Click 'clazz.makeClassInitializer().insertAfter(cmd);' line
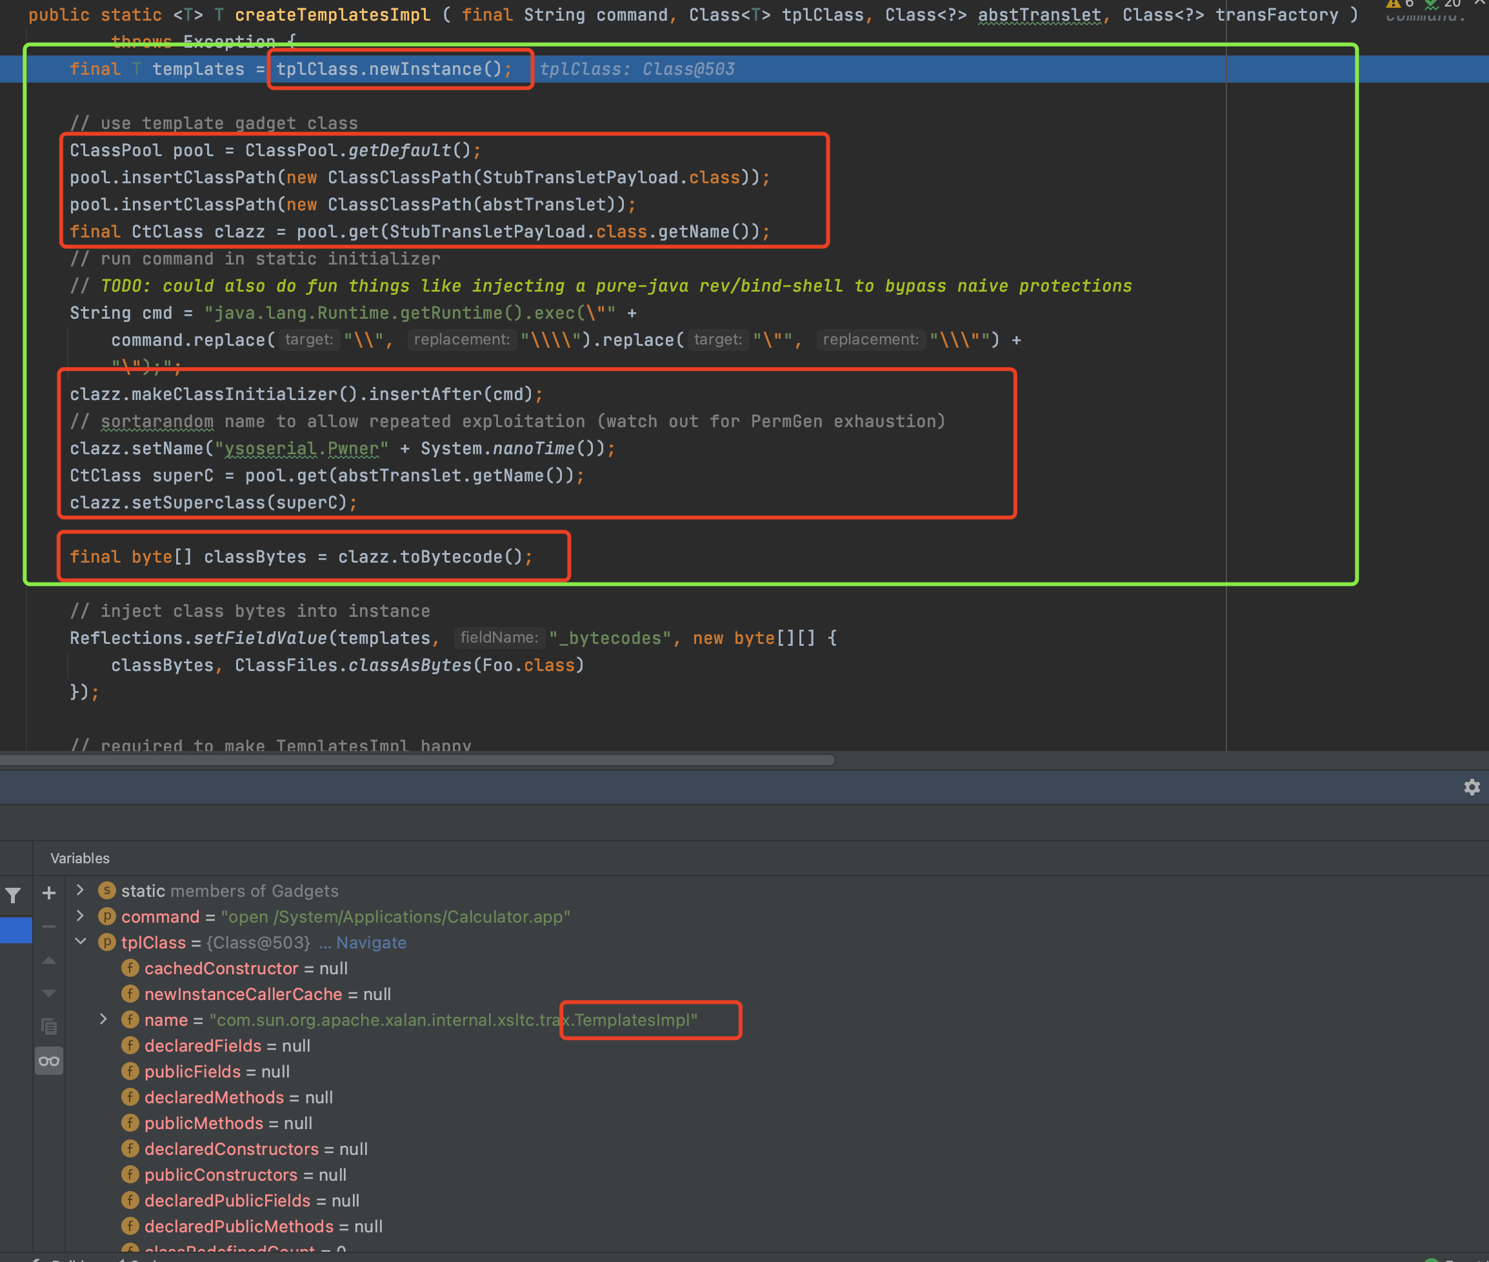This screenshot has height=1262, width=1489. (x=306, y=394)
